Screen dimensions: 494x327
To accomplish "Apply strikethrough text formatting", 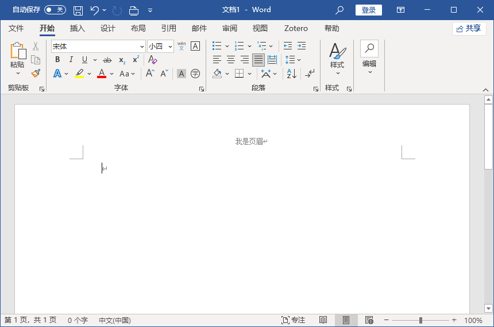I will click(x=107, y=60).
